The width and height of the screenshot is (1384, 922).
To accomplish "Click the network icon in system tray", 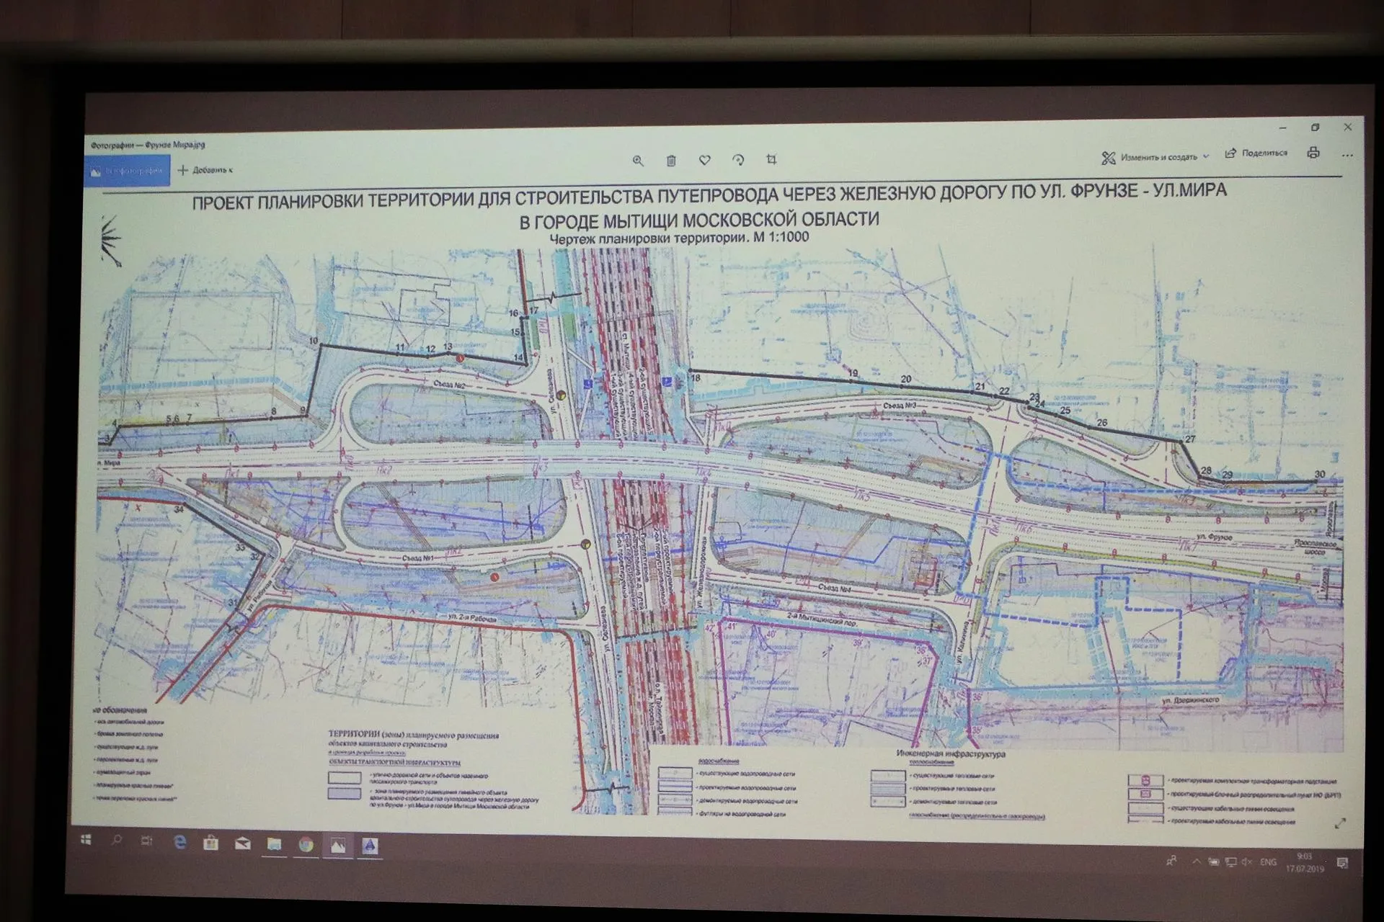I will (x=1230, y=861).
